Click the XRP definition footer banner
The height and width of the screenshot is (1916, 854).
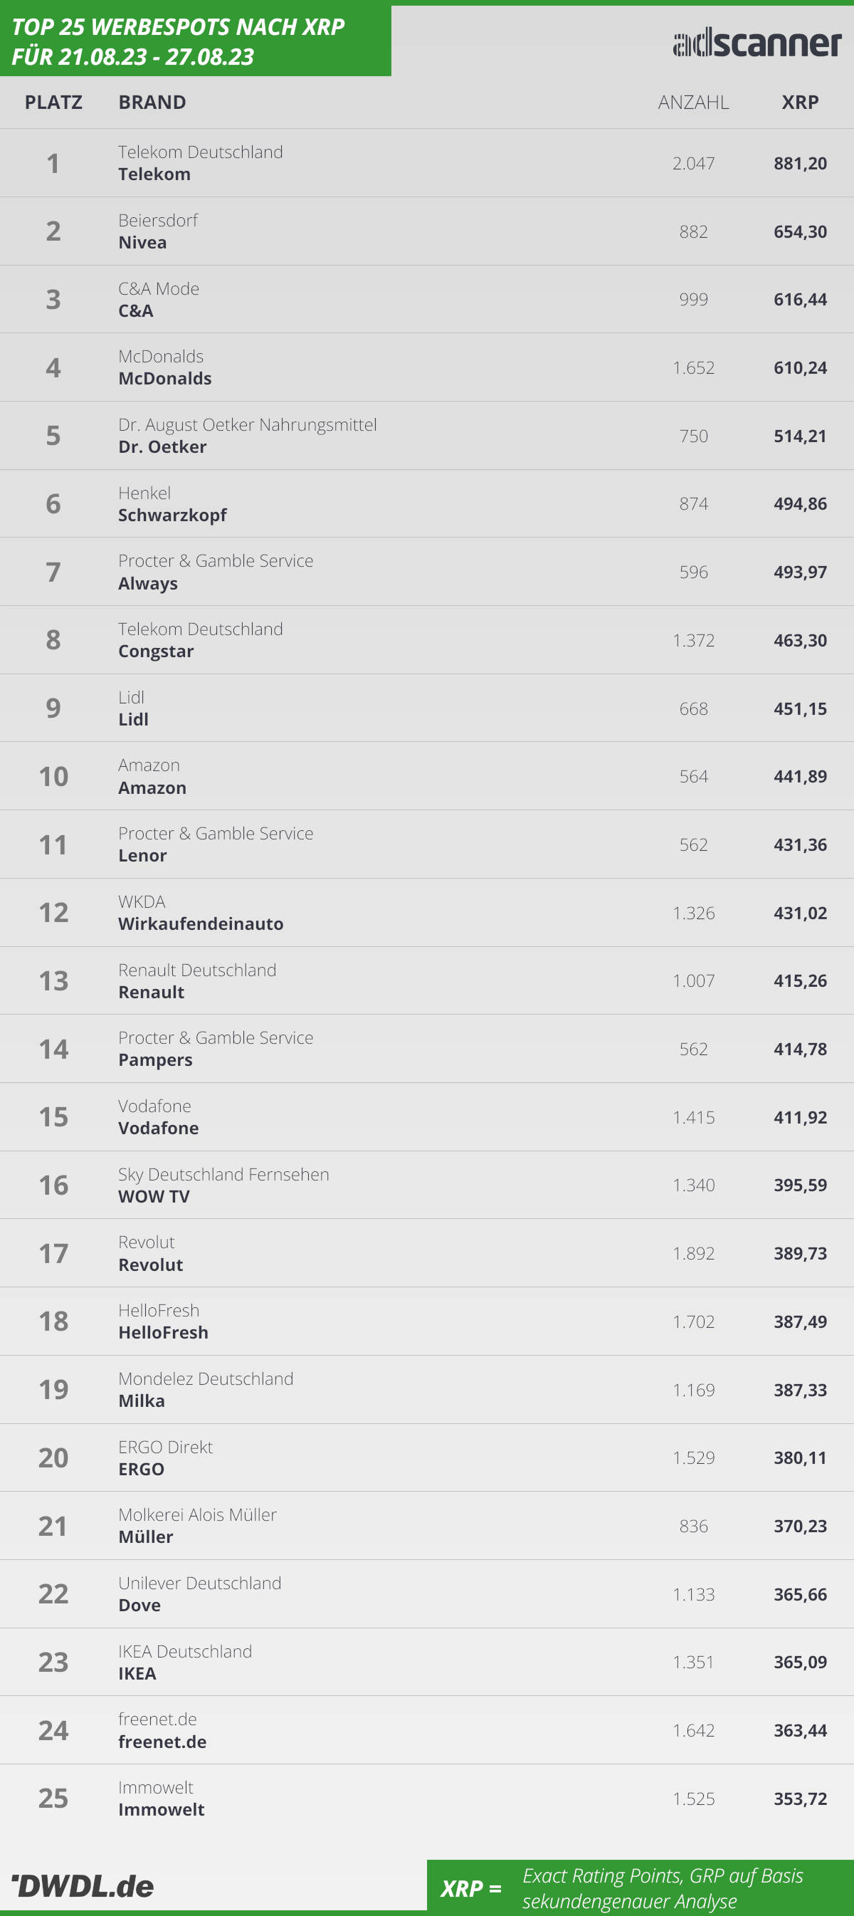tap(640, 1888)
